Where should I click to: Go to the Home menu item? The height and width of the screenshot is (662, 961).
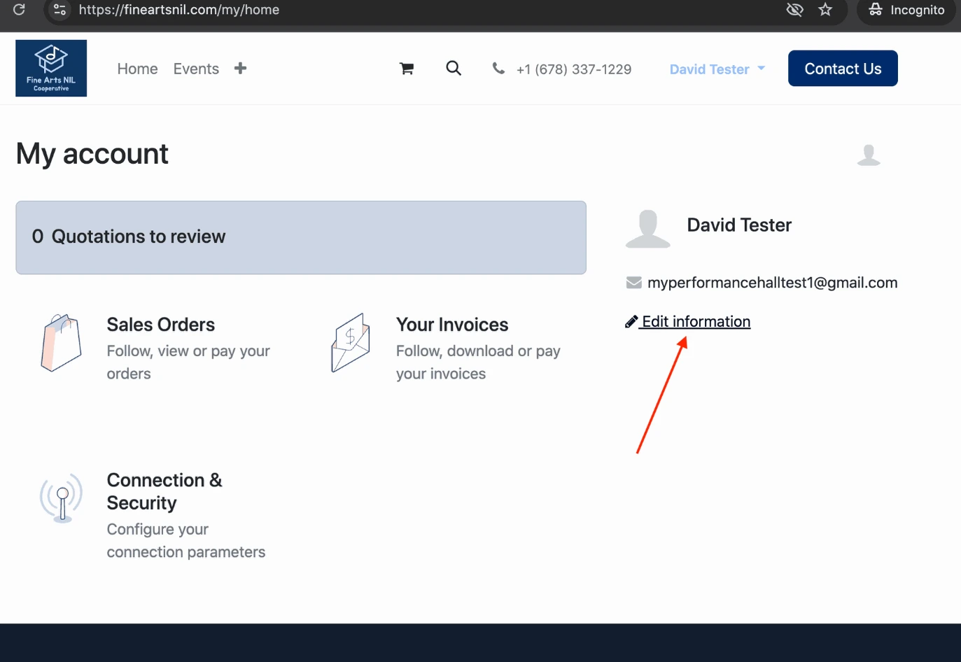click(137, 69)
